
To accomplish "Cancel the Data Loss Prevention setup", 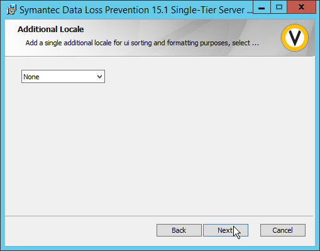I will [283, 230].
